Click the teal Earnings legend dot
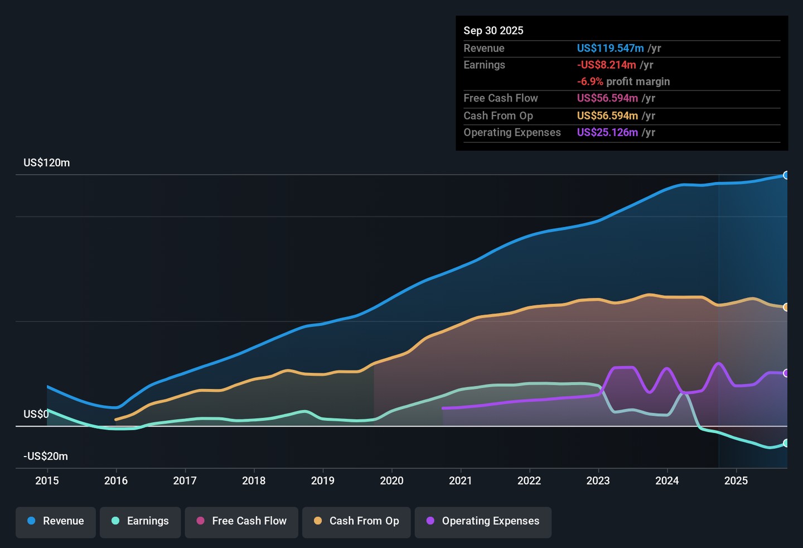This screenshot has height=548, width=803. (115, 521)
